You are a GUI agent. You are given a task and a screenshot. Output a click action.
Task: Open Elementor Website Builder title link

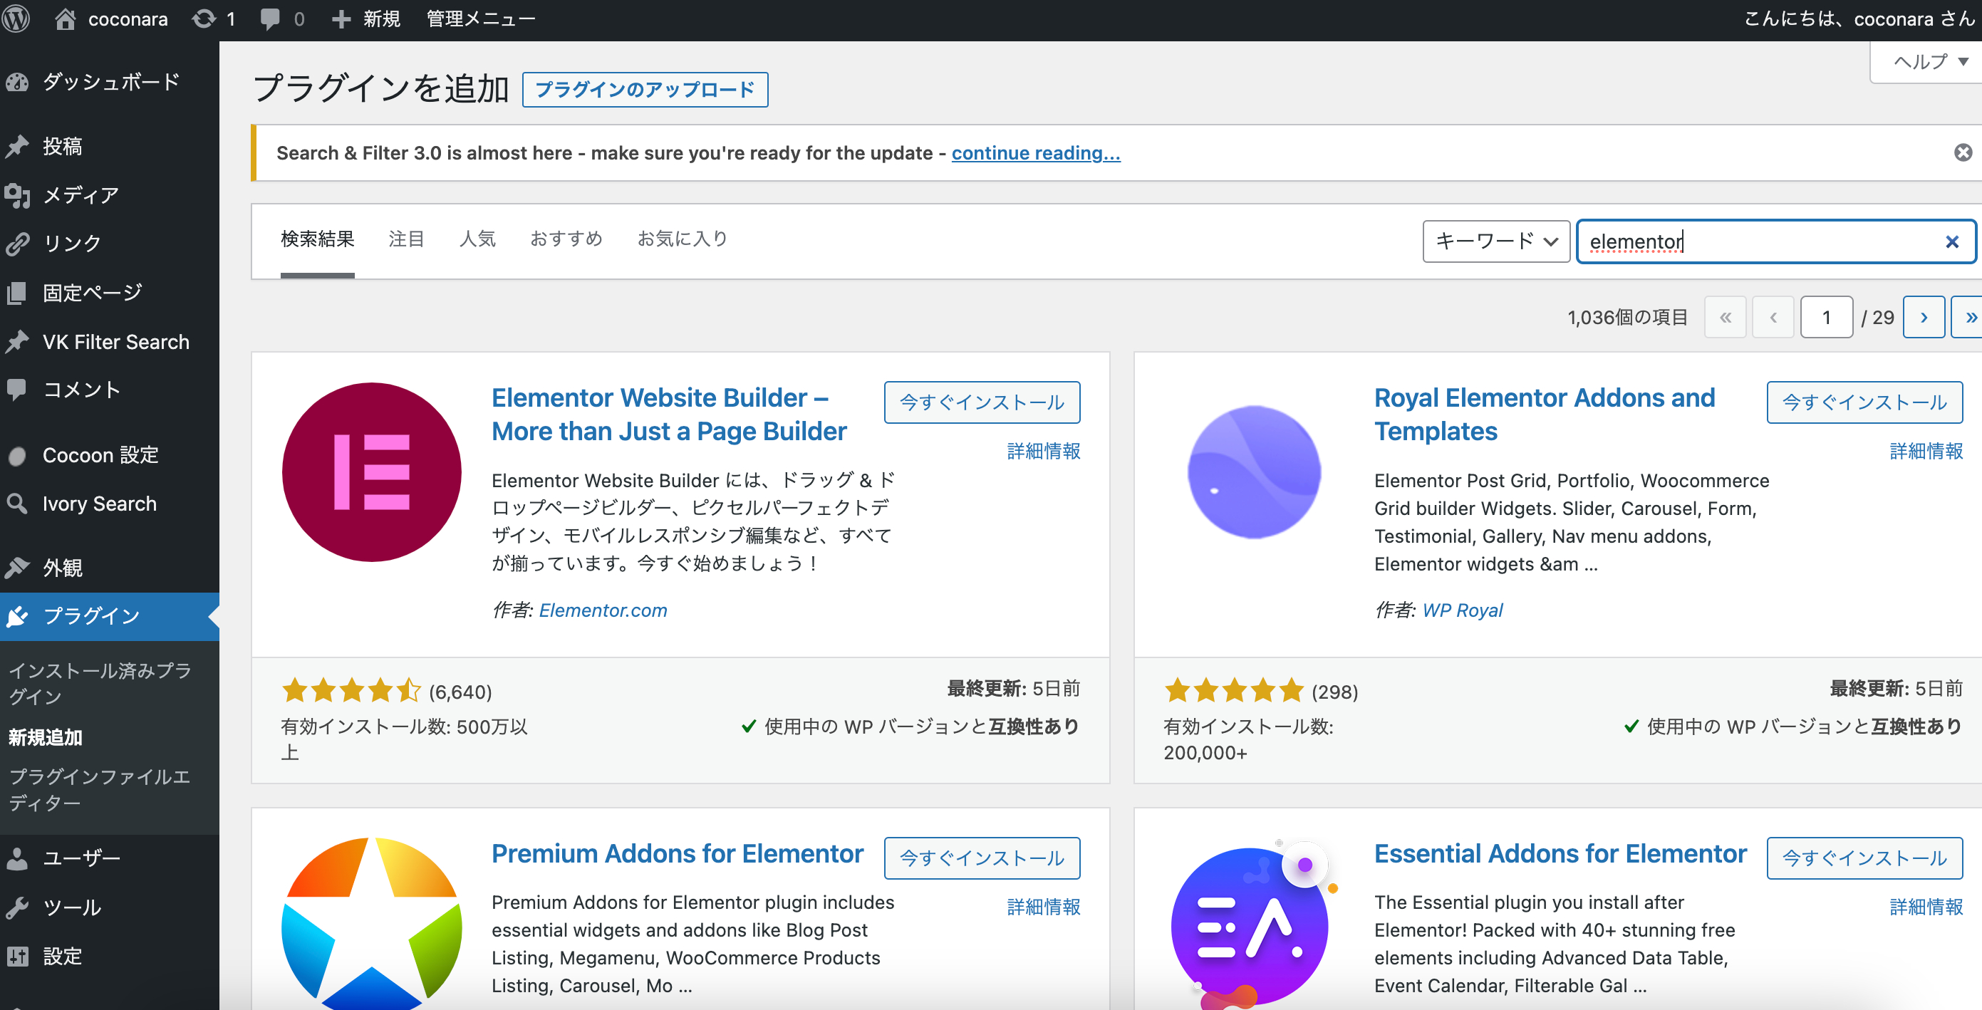click(668, 415)
